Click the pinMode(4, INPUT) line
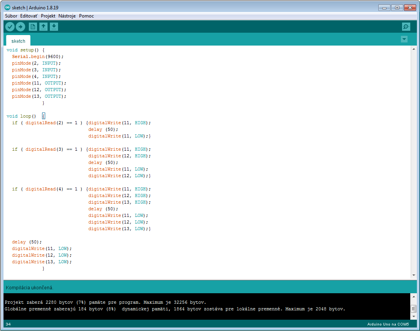The height and width of the screenshot is (331, 420). [37, 77]
